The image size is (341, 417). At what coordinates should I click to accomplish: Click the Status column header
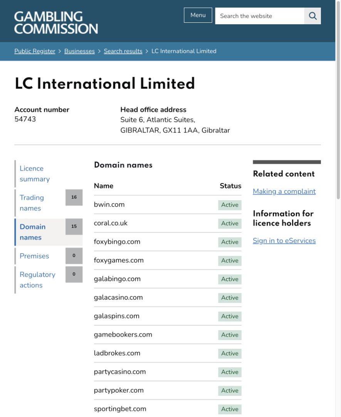tap(230, 186)
